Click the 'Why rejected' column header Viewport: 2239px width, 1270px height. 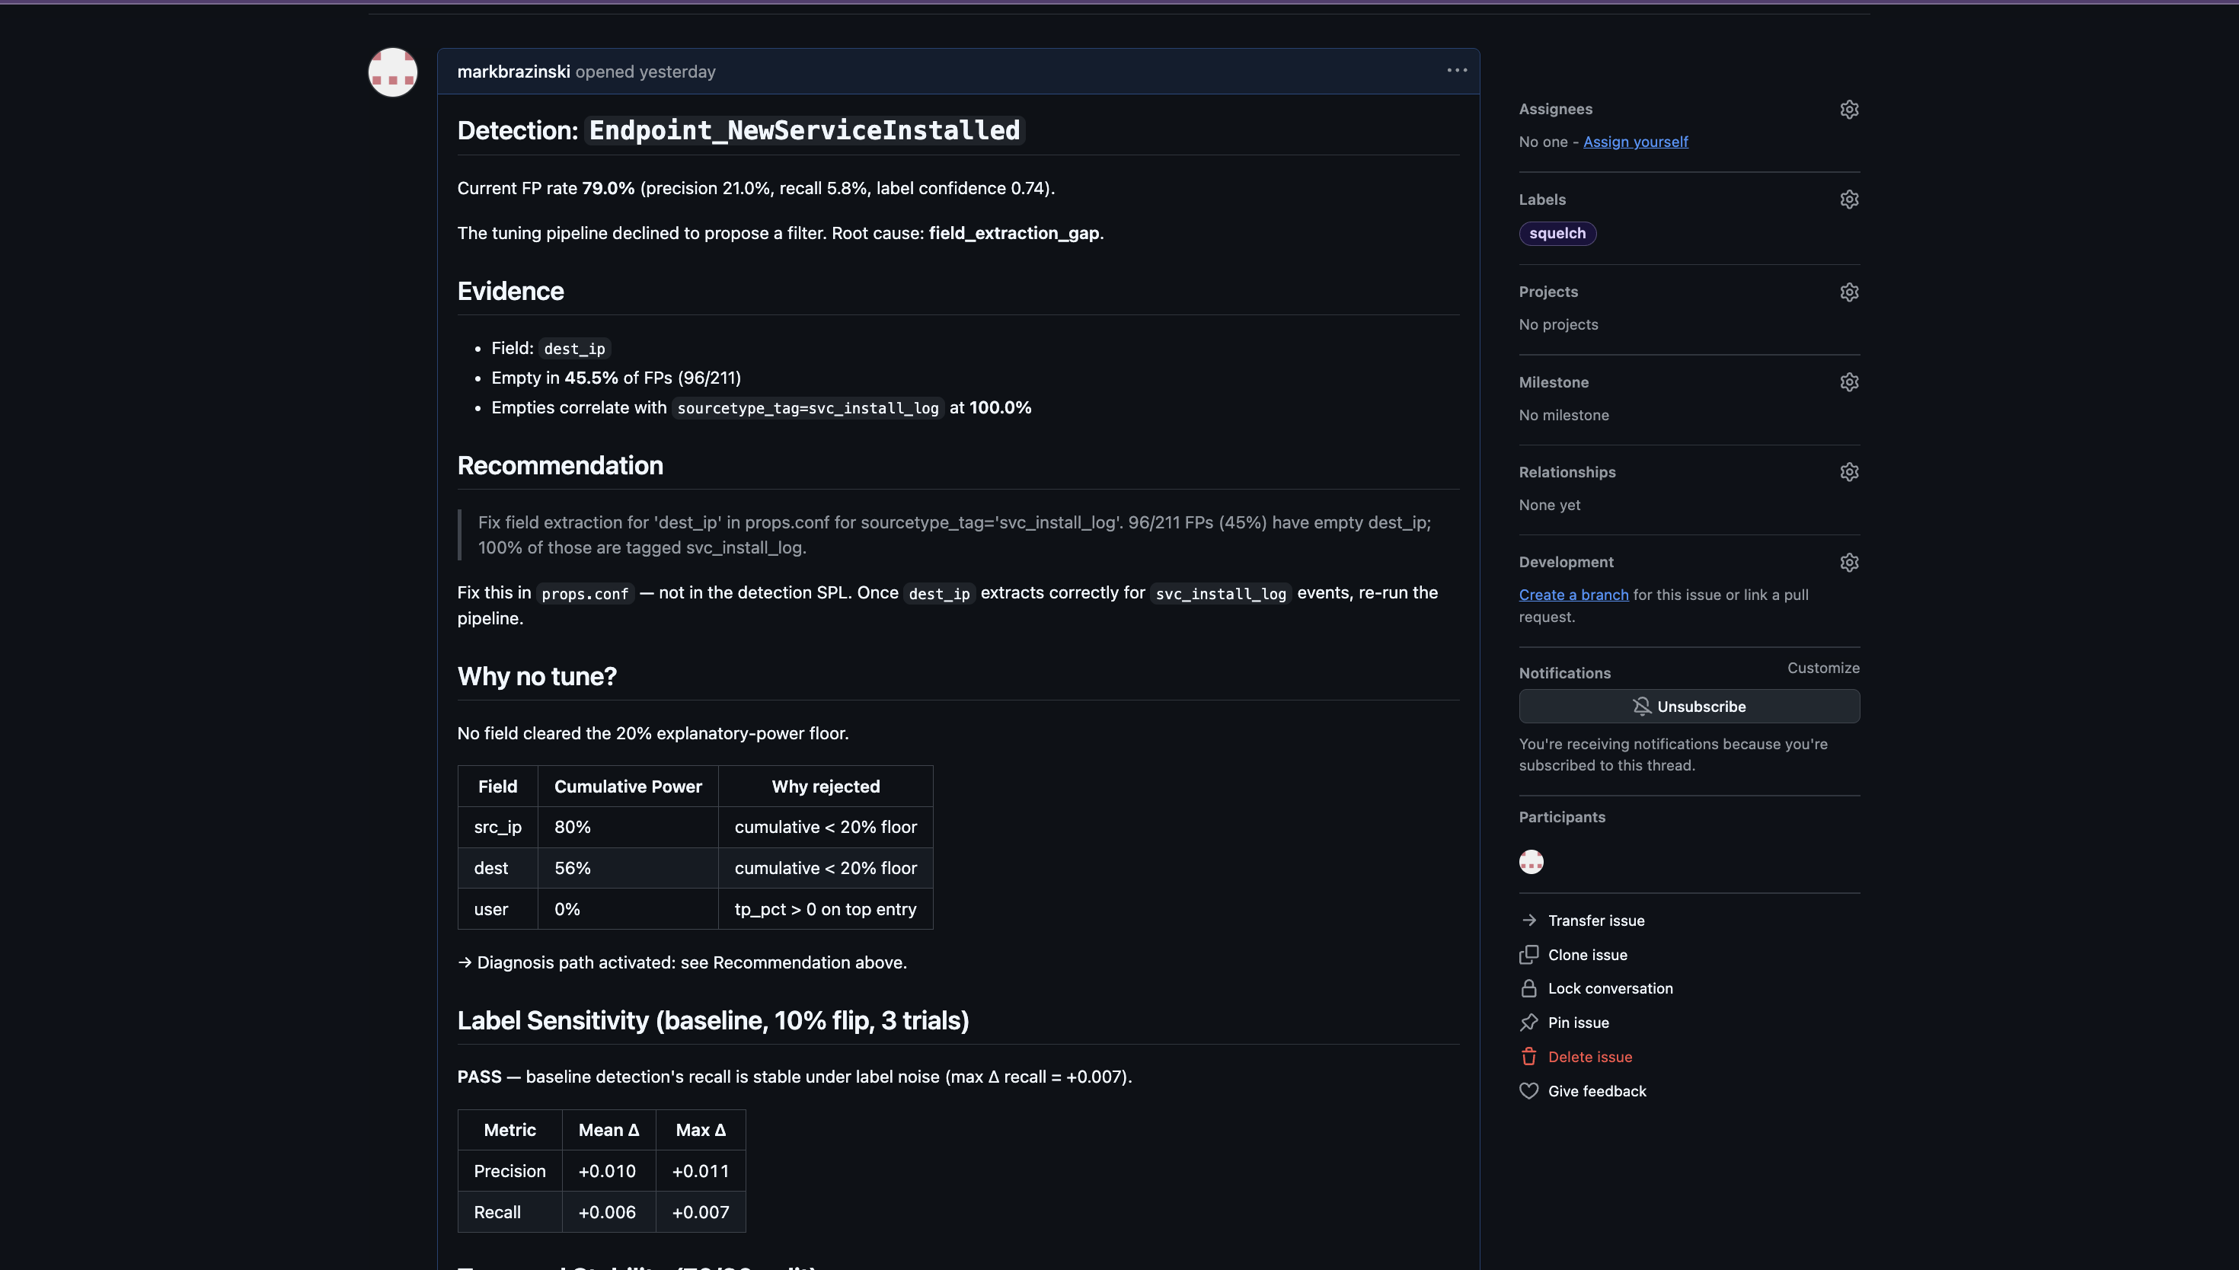(x=825, y=787)
